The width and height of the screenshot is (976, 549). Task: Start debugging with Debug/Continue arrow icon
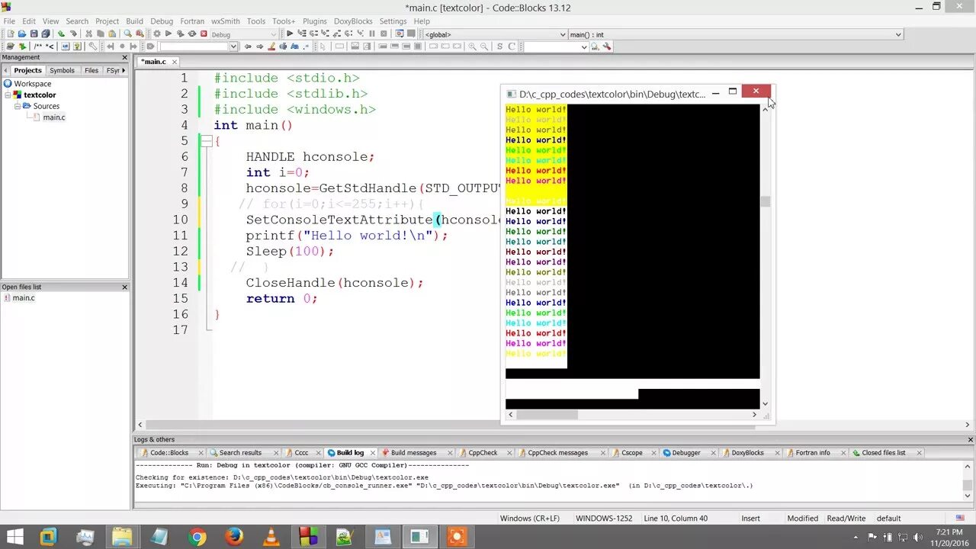click(x=290, y=34)
